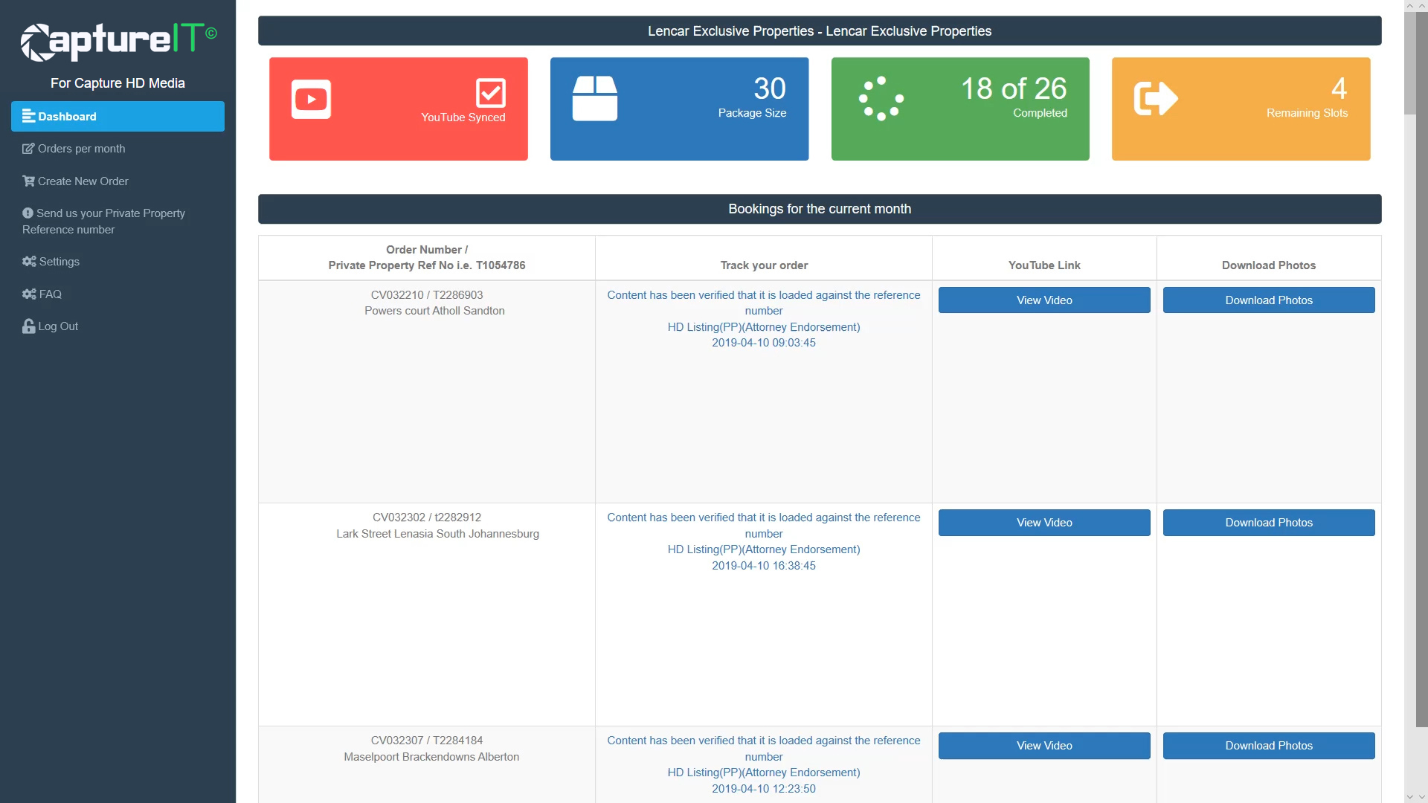The height and width of the screenshot is (803, 1428).
Task: Open the Orders per month page
Action: coord(80,148)
